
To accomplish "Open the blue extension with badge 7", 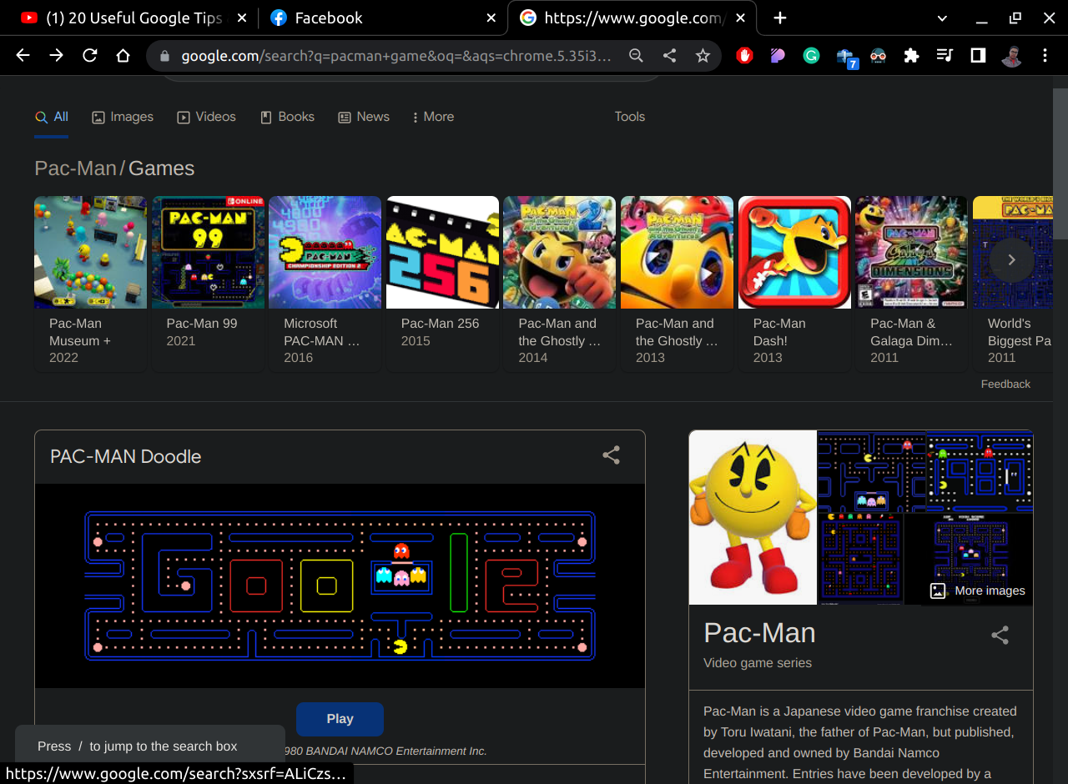I will click(x=846, y=58).
